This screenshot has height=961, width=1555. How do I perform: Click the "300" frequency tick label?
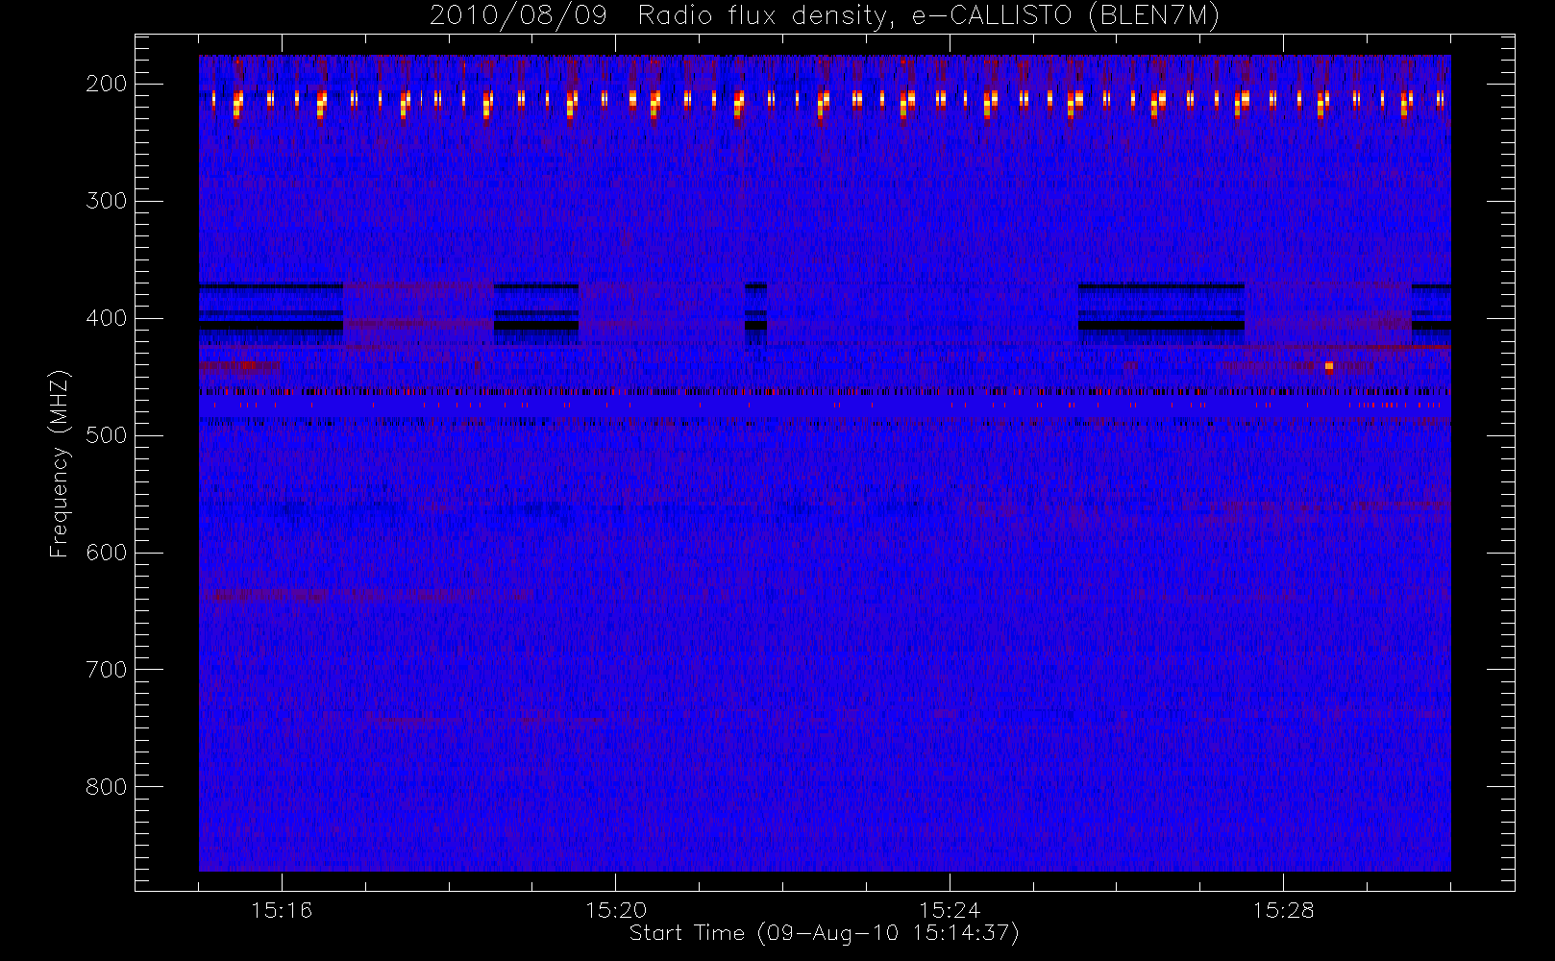pos(106,201)
